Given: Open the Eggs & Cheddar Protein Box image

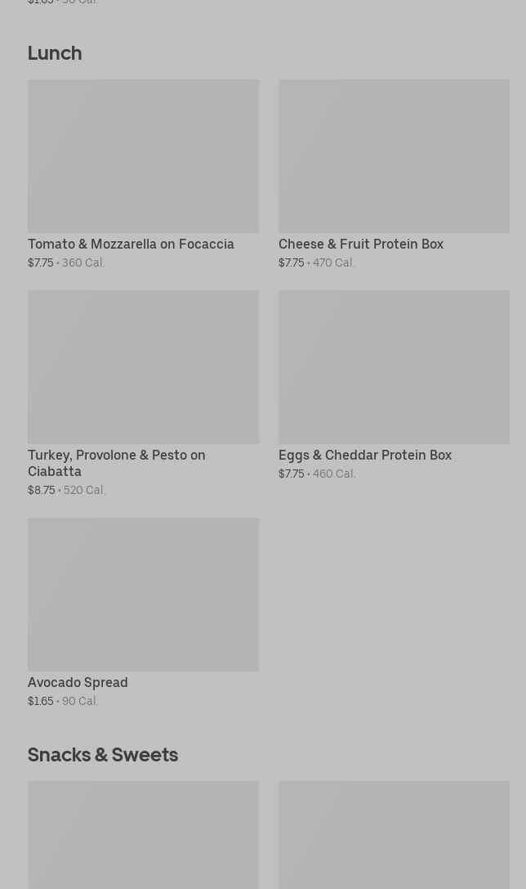Looking at the screenshot, I should [394, 366].
